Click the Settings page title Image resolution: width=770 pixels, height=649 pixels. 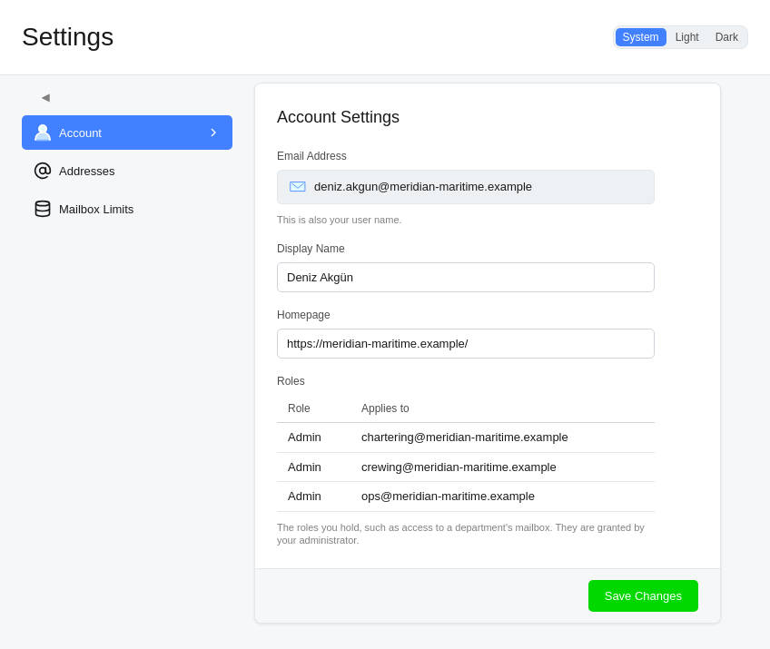click(68, 37)
